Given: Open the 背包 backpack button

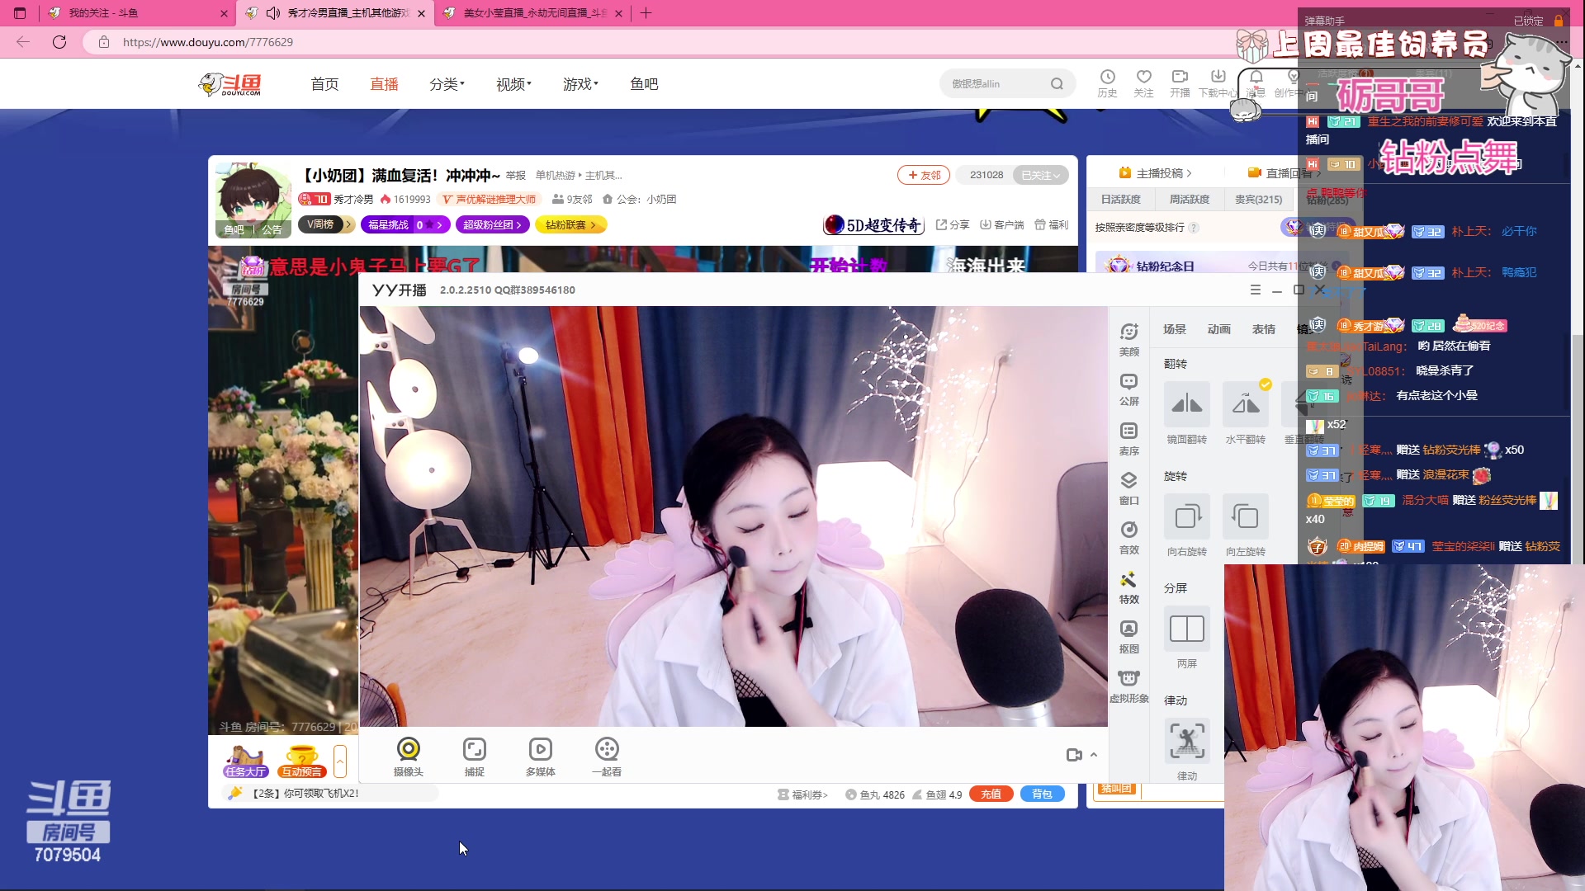Looking at the screenshot, I should (1042, 794).
